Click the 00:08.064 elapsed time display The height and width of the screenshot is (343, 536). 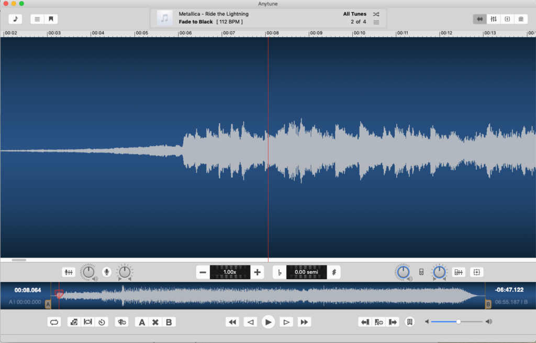28,290
